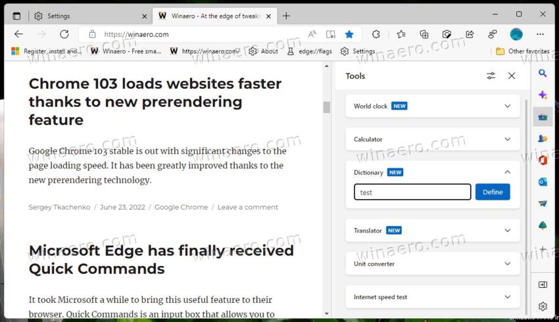Click the Search icon in Edge sidebar
Viewport: 559px width, 322px height.
click(x=543, y=73)
